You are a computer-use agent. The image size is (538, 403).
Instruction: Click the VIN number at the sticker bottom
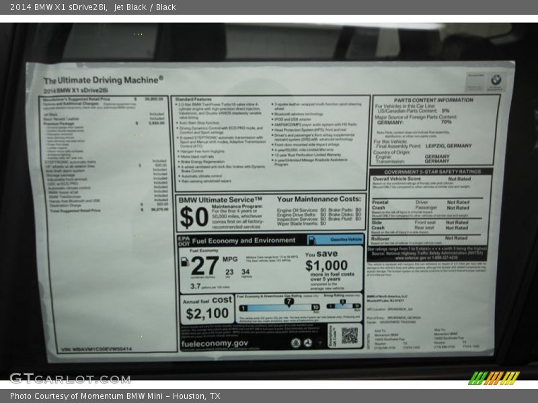tap(96, 349)
